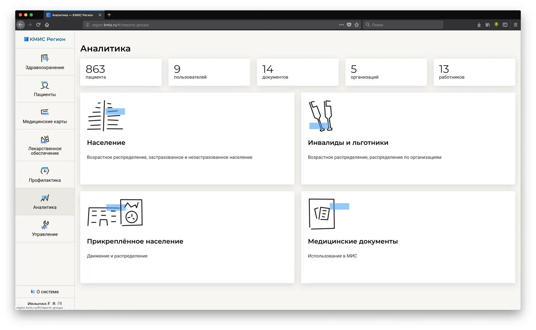Click text 'Движение и распределение'
This screenshot has height=330, width=536.
[x=117, y=256]
